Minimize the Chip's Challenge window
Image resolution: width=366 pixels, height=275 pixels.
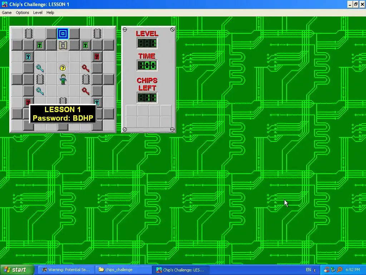(350, 4)
